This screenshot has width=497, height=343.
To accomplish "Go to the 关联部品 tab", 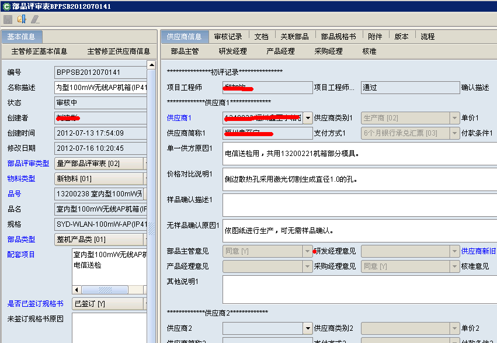I will pos(294,36).
